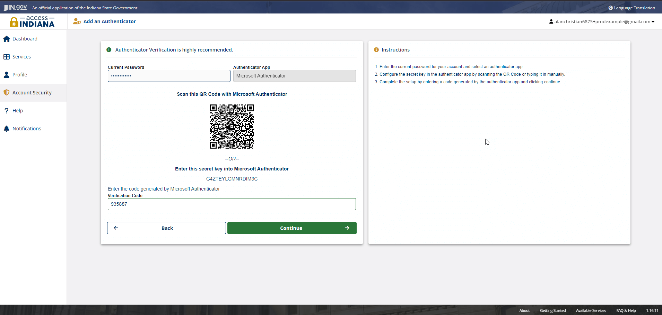Open Language Translation menu
Image resolution: width=662 pixels, height=315 pixels.
tap(631, 8)
